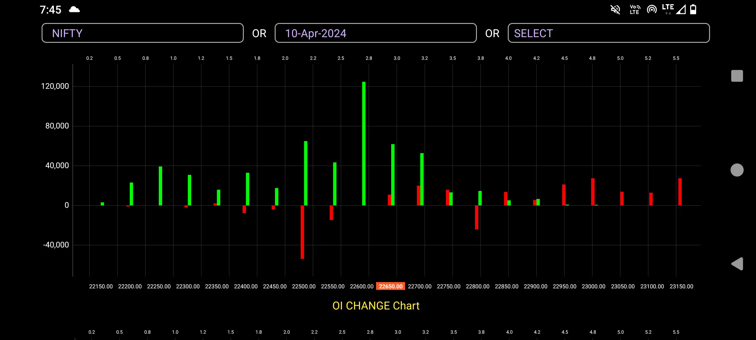The height and width of the screenshot is (340, 756).
Task: Select the 23150.00 strike label
Action: tap(681, 286)
